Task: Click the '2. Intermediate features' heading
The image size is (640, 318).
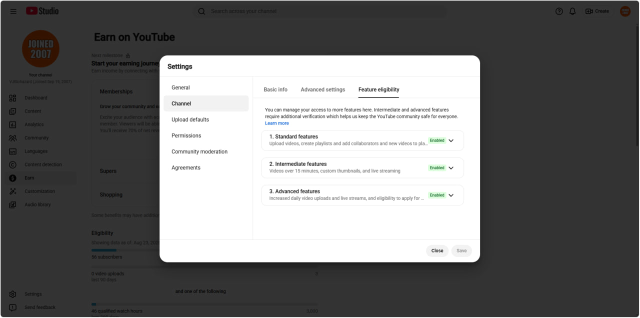Action: tap(298, 164)
